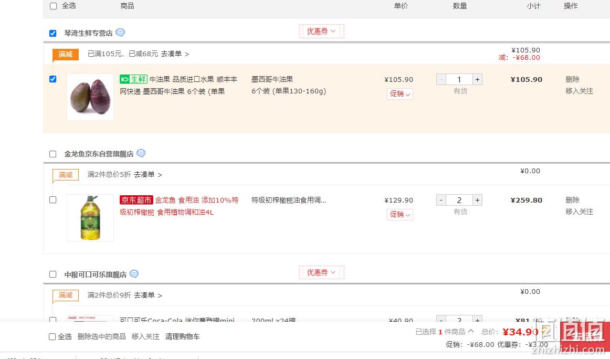Uncheck the 琴湾生鲜专营店 store checkbox
The width and height of the screenshot is (610, 359).
point(53,34)
